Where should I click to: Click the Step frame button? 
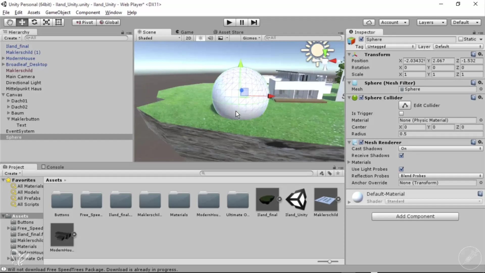pyautogui.click(x=254, y=22)
